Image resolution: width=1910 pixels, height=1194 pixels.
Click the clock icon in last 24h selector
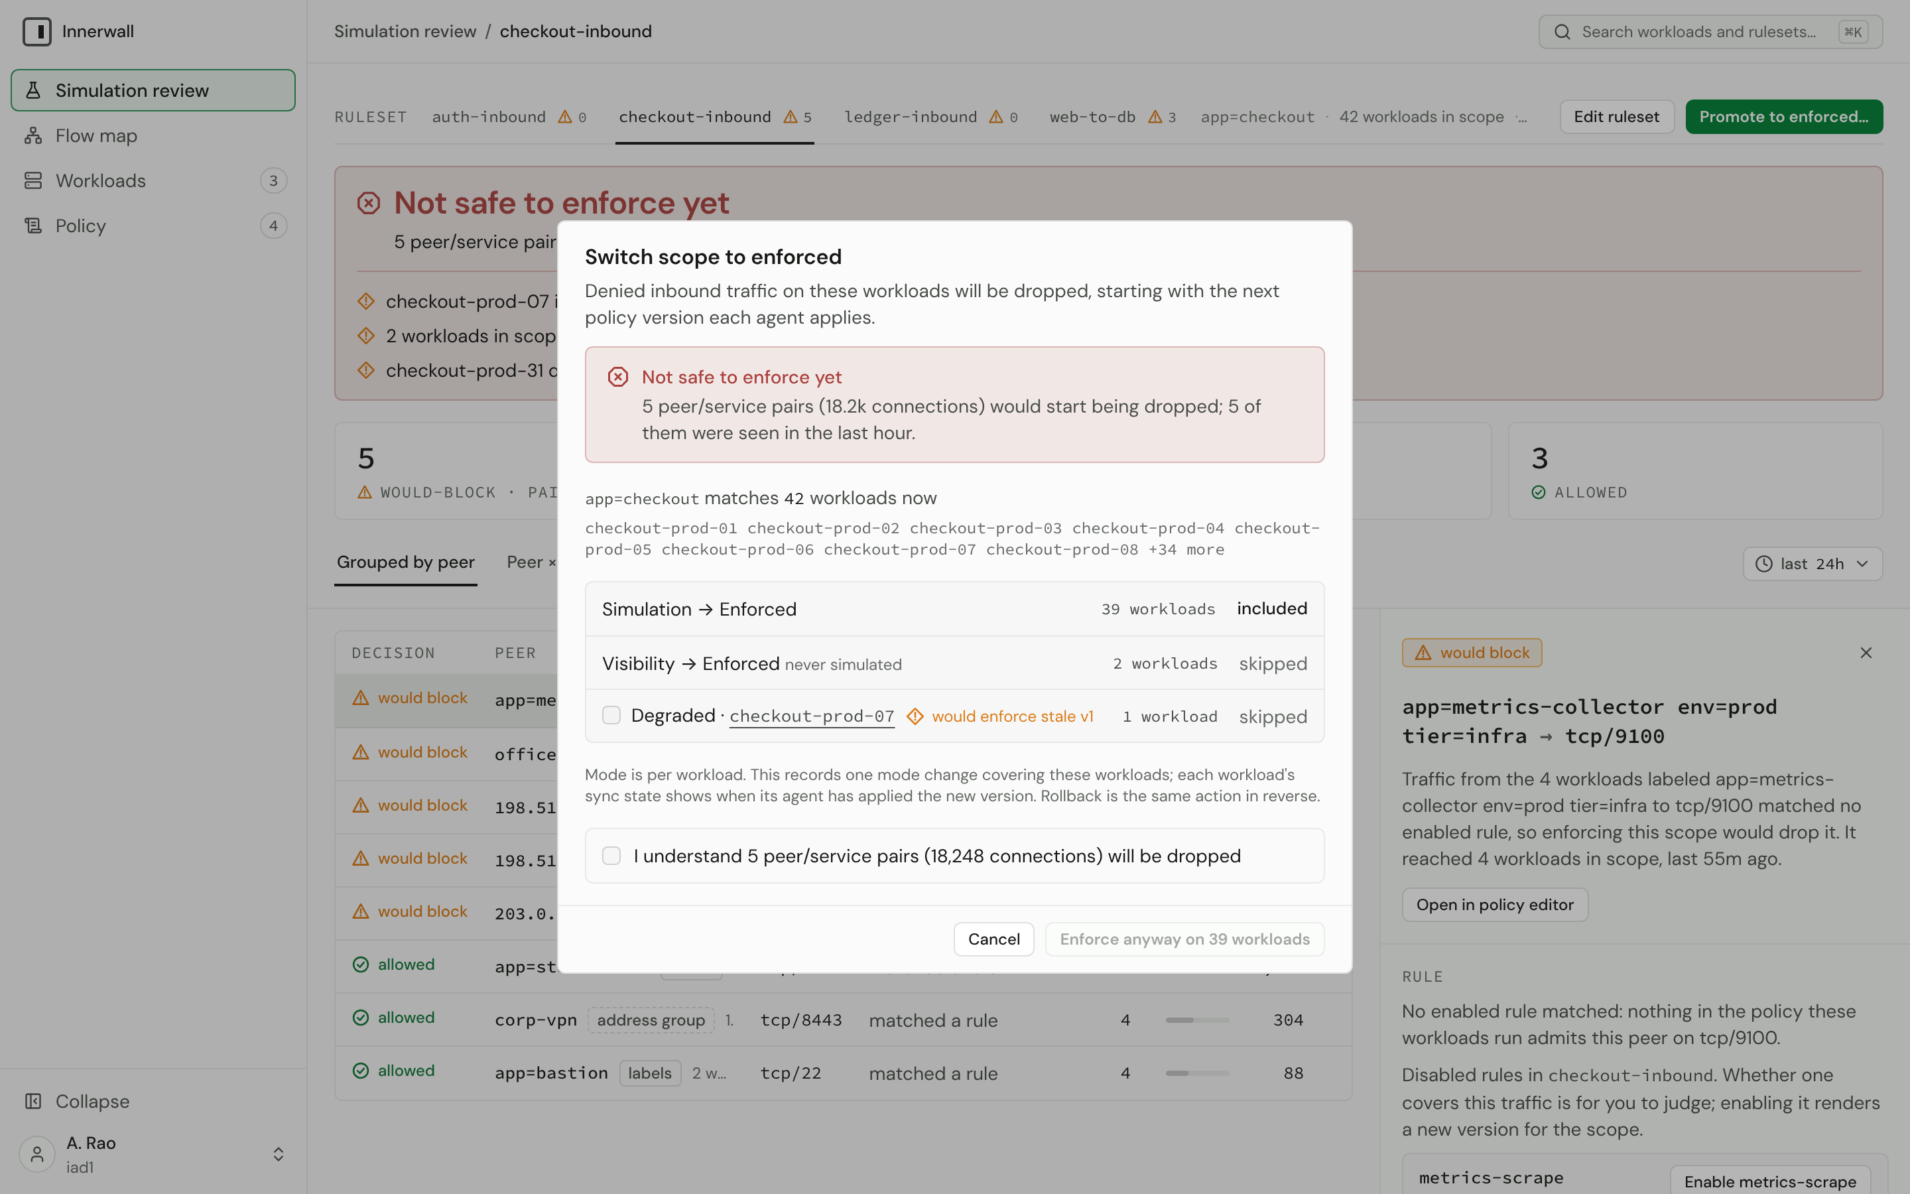coord(1763,564)
